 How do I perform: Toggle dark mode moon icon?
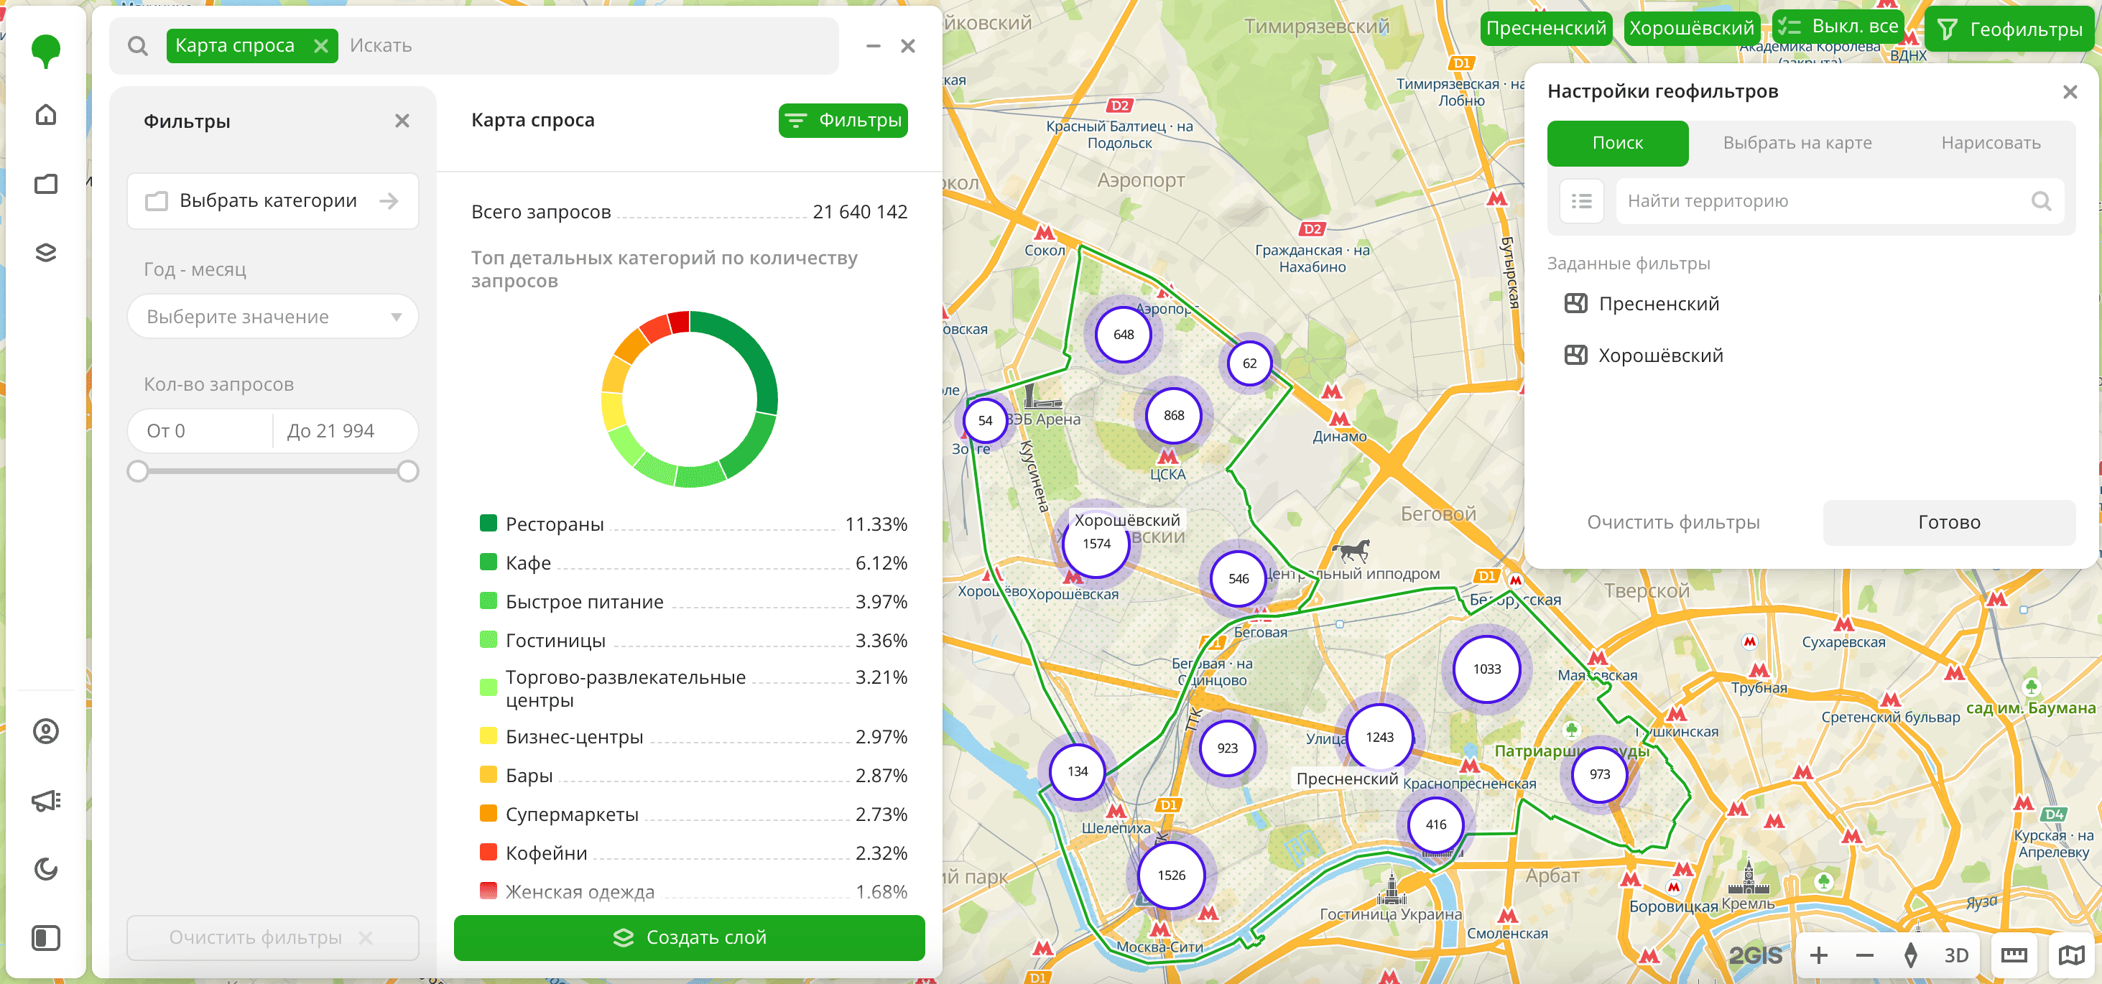(x=46, y=869)
